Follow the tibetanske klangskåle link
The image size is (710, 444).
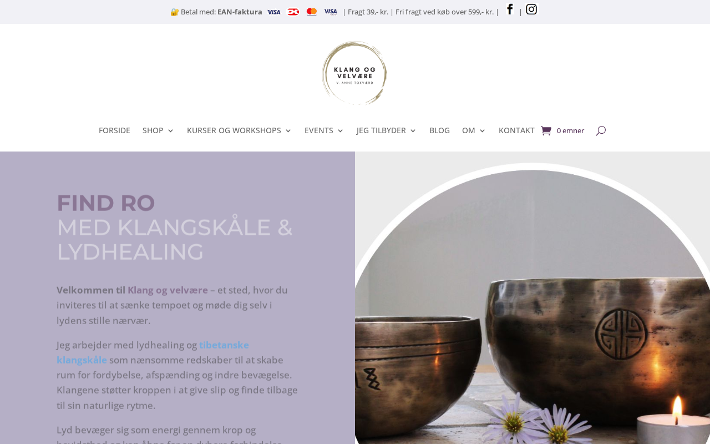coord(153,352)
